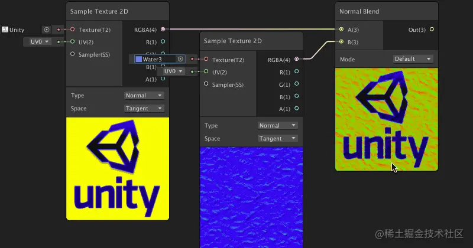Viewport: 473px width, 248px height.
Task: Open Type dropdown on the Water3 texture node
Action: click(x=277, y=125)
